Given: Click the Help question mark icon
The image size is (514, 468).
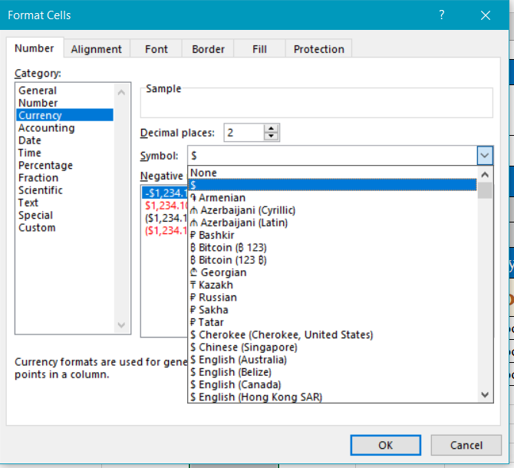Looking at the screenshot, I should (442, 15).
